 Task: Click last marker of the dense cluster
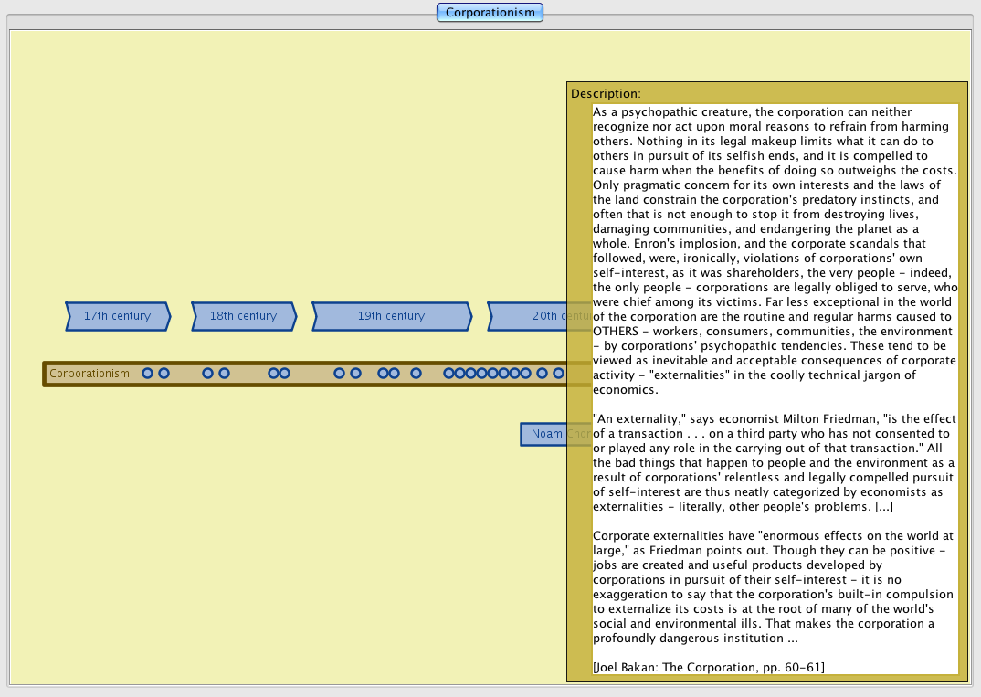pos(525,374)
